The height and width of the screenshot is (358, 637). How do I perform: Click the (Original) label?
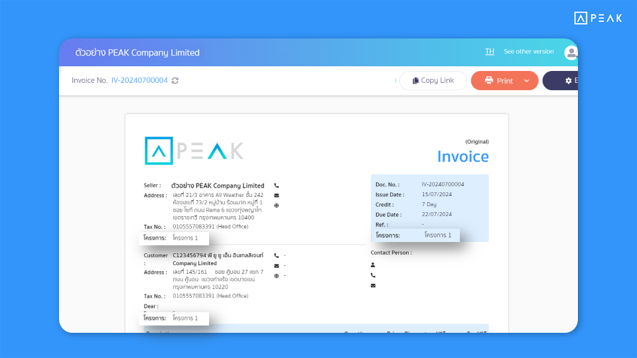tap(477, 142)
